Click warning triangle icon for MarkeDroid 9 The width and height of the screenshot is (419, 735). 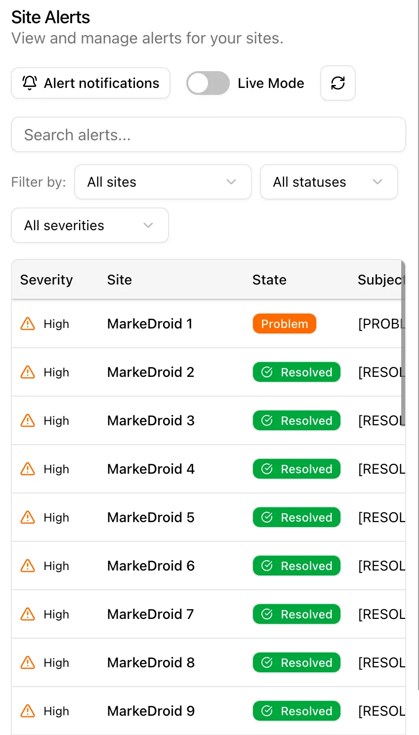point(28,711)
